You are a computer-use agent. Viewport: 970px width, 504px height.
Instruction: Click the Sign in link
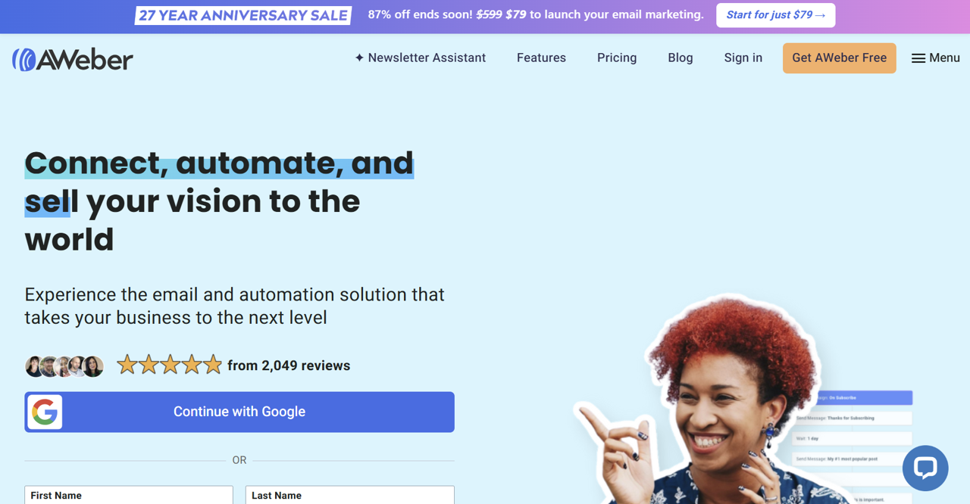pyautogui.click(x=743, y=58)
